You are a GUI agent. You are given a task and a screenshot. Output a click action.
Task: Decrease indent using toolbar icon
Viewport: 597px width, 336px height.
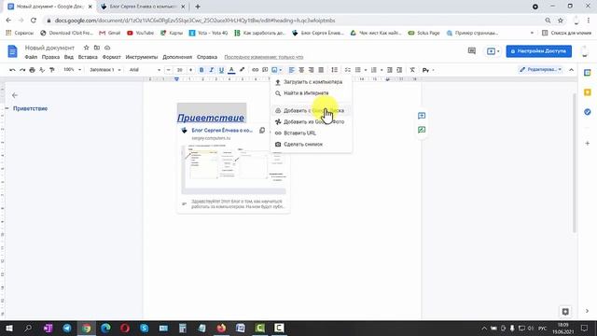tap(390, 70)
